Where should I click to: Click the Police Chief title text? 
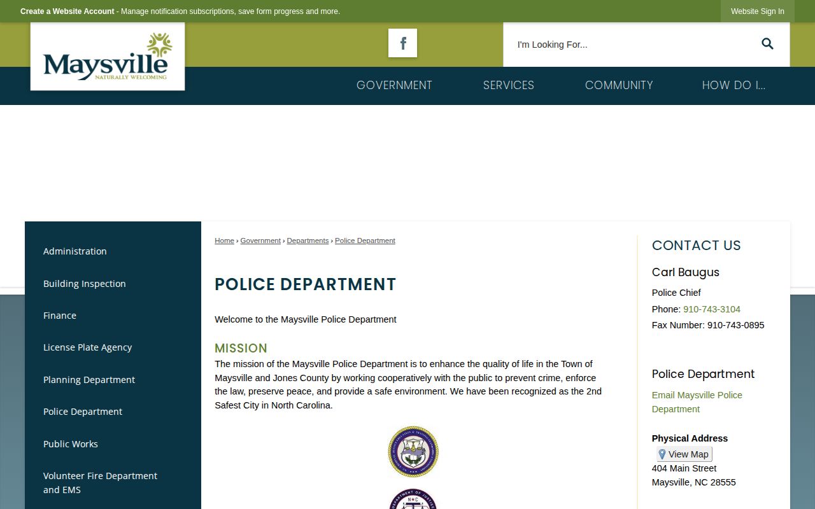coord(676,293)
